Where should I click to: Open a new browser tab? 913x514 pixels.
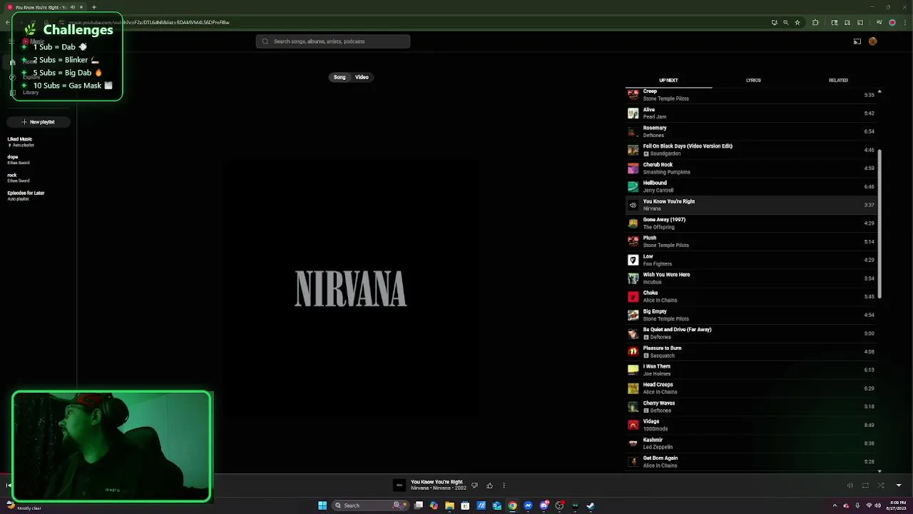point(93,7)
